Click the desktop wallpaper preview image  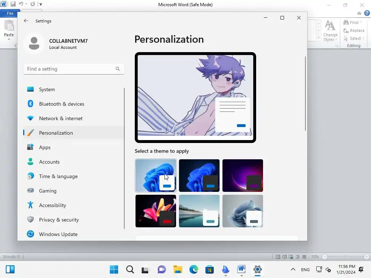pos(195,97)
